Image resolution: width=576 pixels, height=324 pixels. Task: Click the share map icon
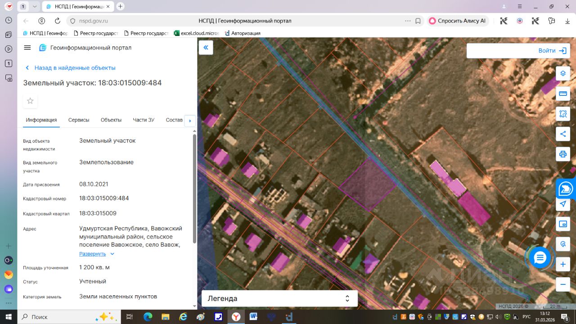pyautogui.click(x=562, y=134)
